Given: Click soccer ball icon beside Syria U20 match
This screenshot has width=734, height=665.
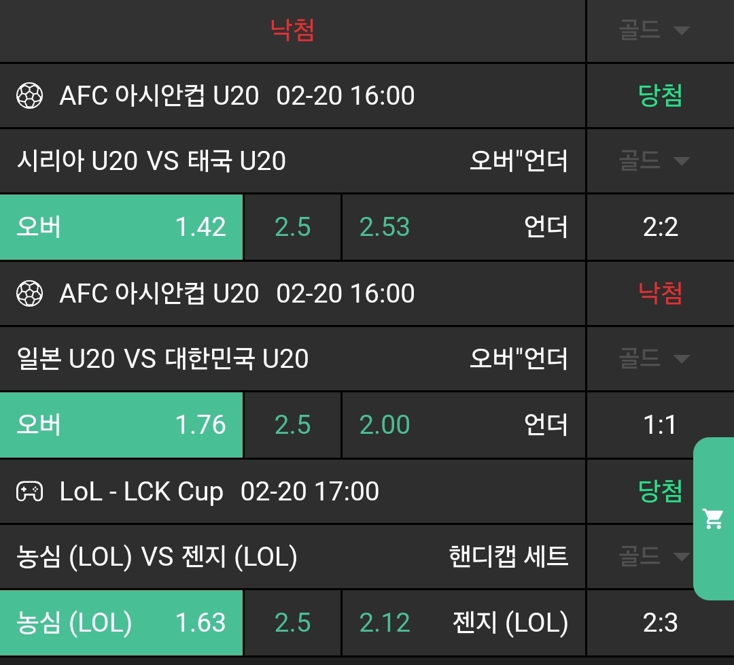Looking at the screenshot, I should [x=29, y=96].
